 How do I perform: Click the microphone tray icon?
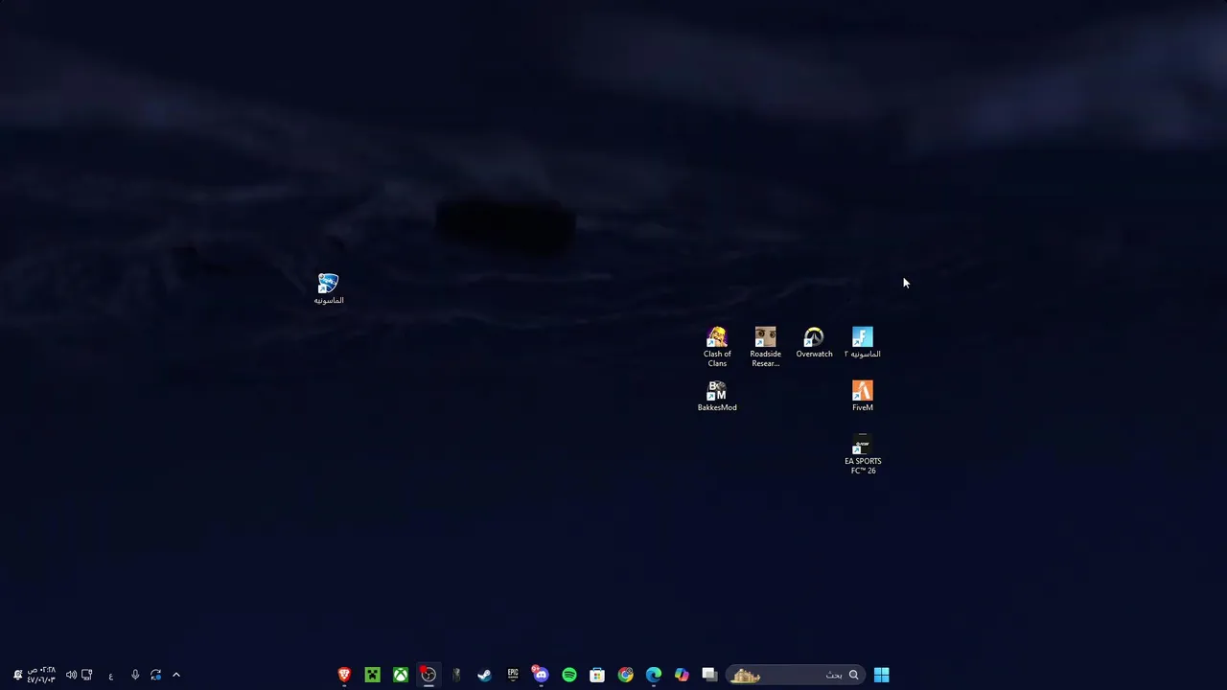pos(135,675)
